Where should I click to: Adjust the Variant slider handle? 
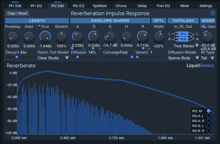(x=137, y=57)
